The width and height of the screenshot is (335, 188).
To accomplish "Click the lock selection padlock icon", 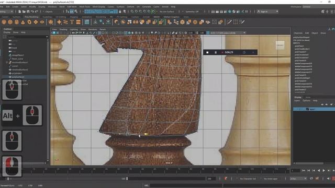I will (120, 11).
